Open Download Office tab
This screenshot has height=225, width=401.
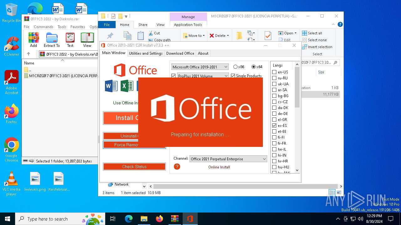point(180,53)
